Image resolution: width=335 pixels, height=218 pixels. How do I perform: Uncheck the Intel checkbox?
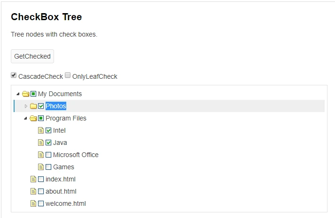point(48,130)
